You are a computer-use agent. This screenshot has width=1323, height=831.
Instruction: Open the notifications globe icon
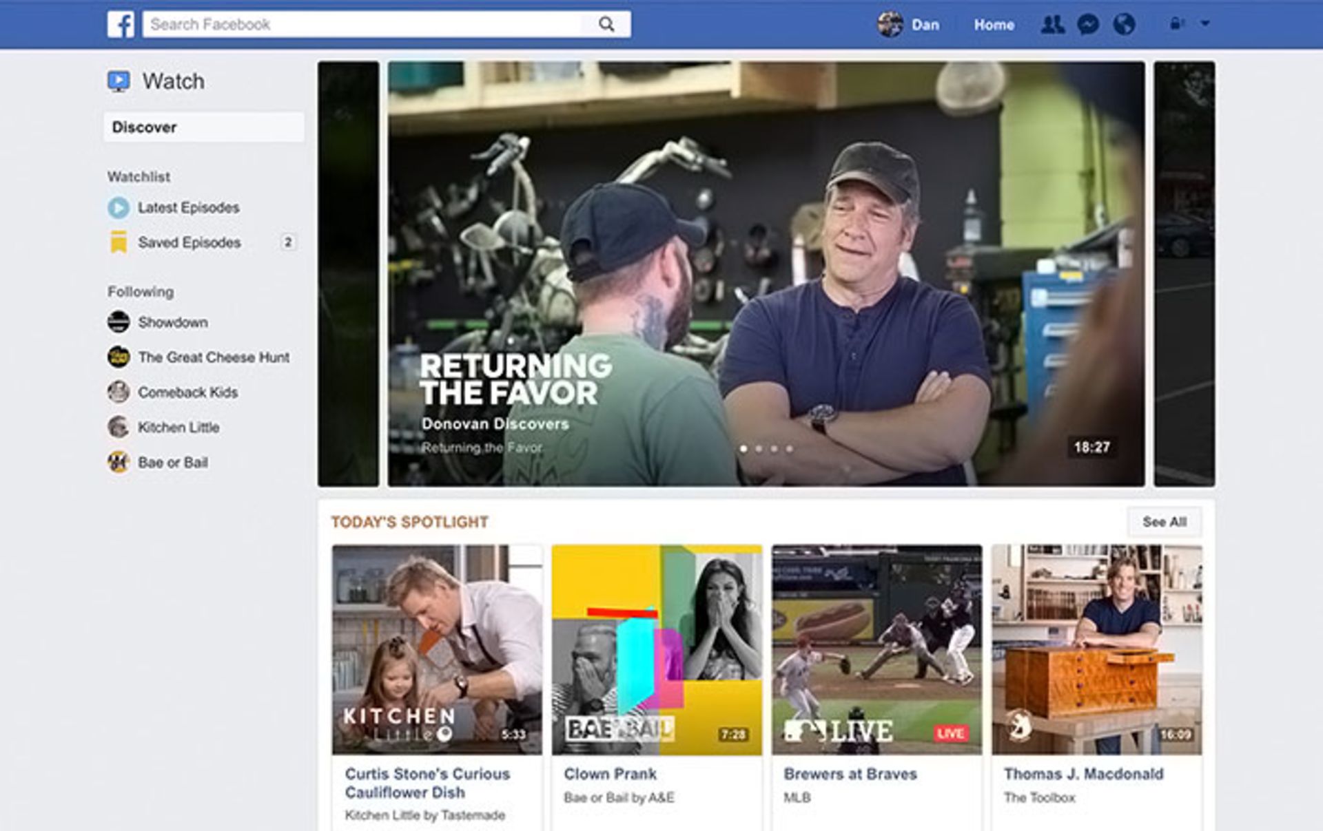pos(1124,25)
